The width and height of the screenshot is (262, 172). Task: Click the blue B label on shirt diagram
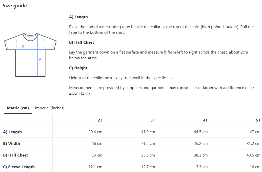[x=23, y=46]
